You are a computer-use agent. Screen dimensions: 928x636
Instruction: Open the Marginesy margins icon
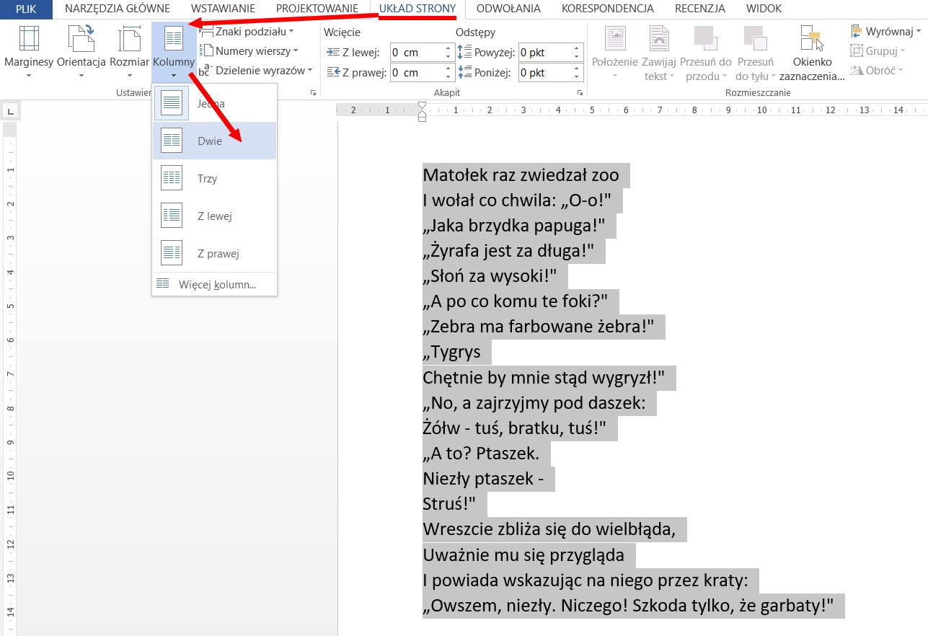tap(29, 40)
